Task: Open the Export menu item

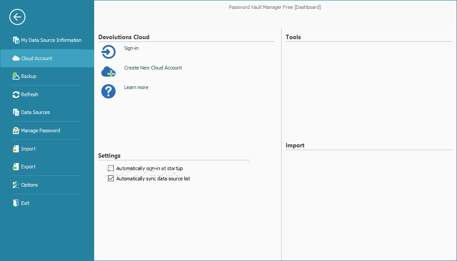Action: coord(47,167)
